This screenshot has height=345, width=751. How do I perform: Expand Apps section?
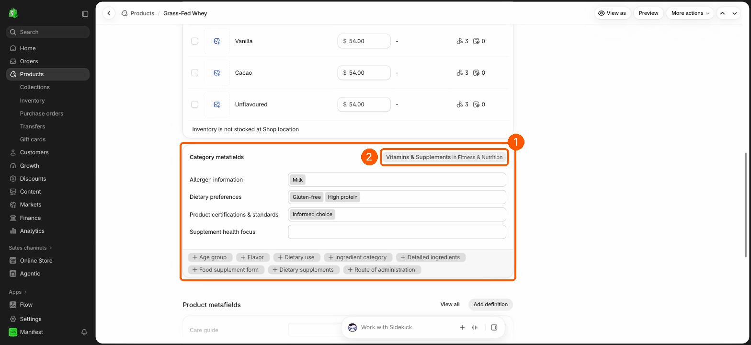pos(18,292)
